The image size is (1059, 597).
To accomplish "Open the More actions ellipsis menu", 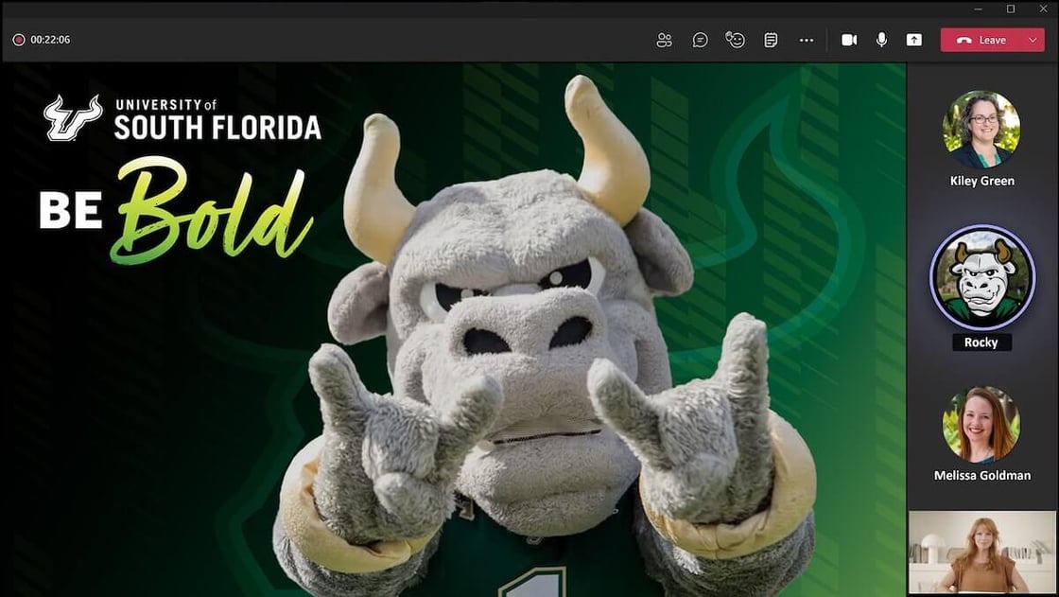I will pos(806,40).
